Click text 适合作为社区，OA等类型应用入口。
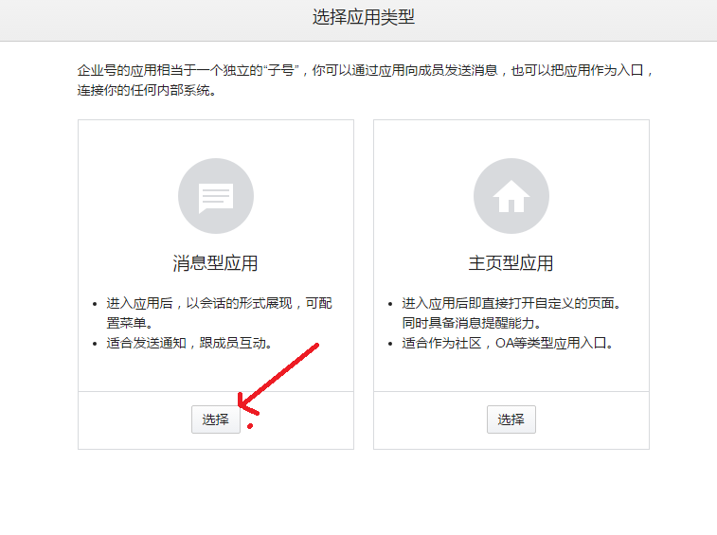 point(508,343)
